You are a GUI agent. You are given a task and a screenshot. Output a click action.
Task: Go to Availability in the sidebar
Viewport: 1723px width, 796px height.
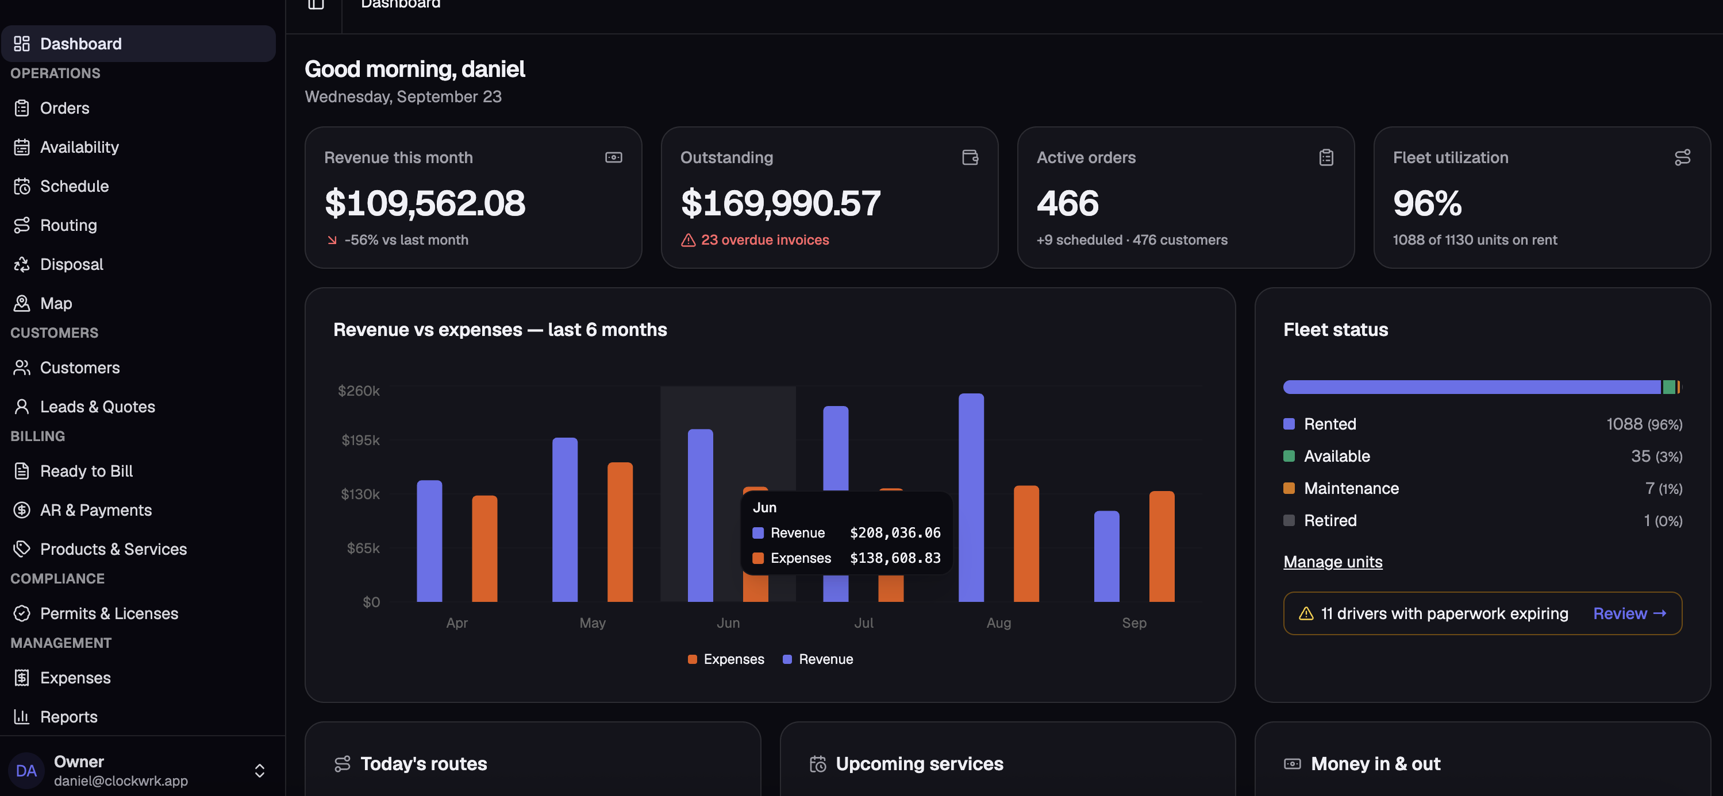pos(139,147)
